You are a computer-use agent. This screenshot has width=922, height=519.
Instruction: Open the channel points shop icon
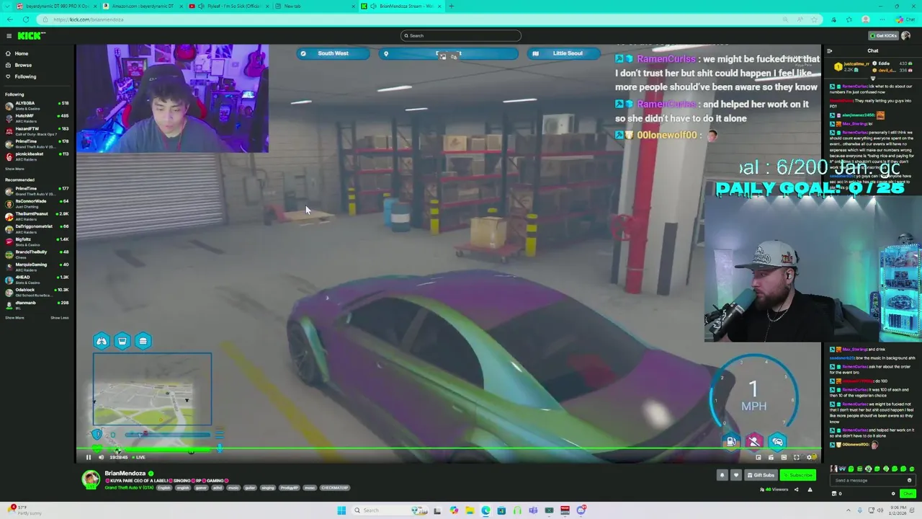coord(834,494)
